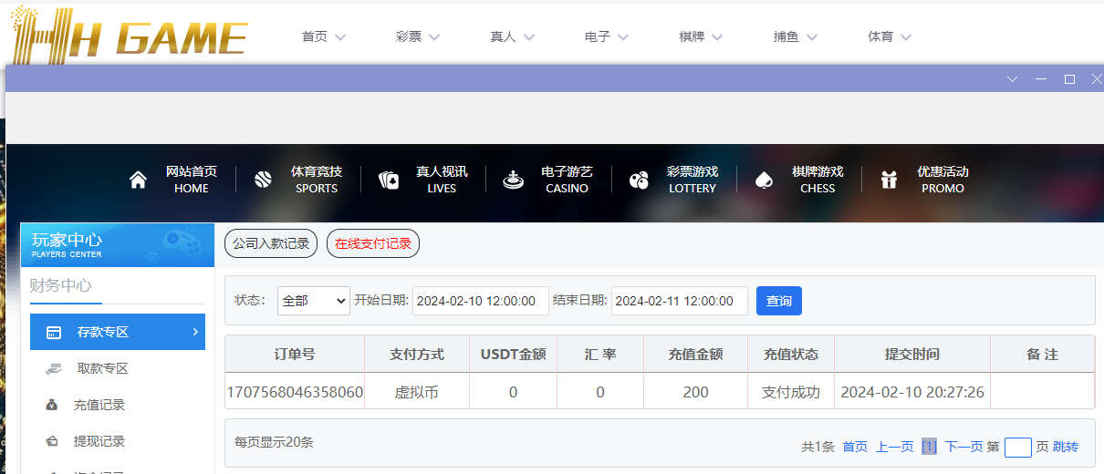Click the gift box icon for 优惠活动
The height and width of the screenshot is (474, 1104).
(889, 180)
